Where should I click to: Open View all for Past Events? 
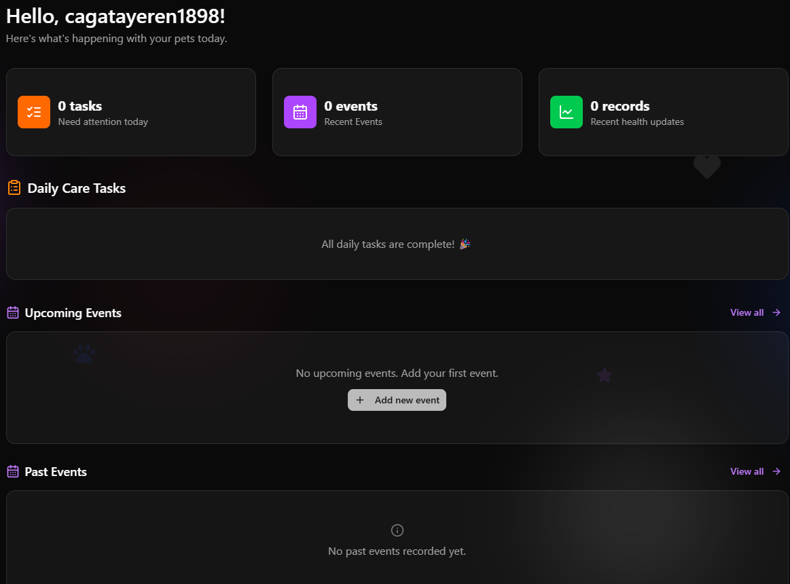point(746,471)
